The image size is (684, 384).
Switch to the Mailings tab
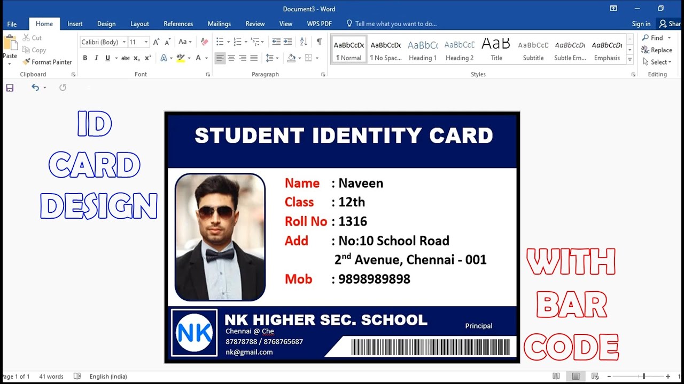[219, 24]
